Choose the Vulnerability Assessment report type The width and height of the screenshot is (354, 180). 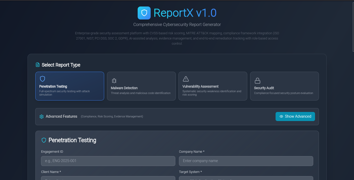(x=213, y=86)
